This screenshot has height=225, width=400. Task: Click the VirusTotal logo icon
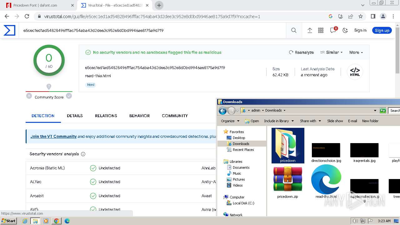[9, 30]
